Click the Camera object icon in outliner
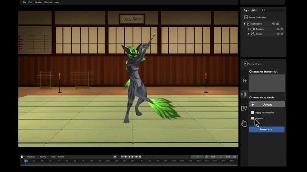This screenshot has width=307, height=172. [253, 29]
